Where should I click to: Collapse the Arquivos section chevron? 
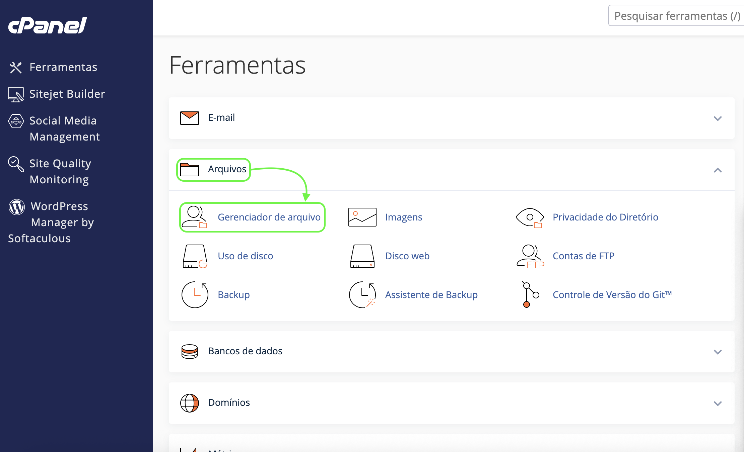click(718, 170)
